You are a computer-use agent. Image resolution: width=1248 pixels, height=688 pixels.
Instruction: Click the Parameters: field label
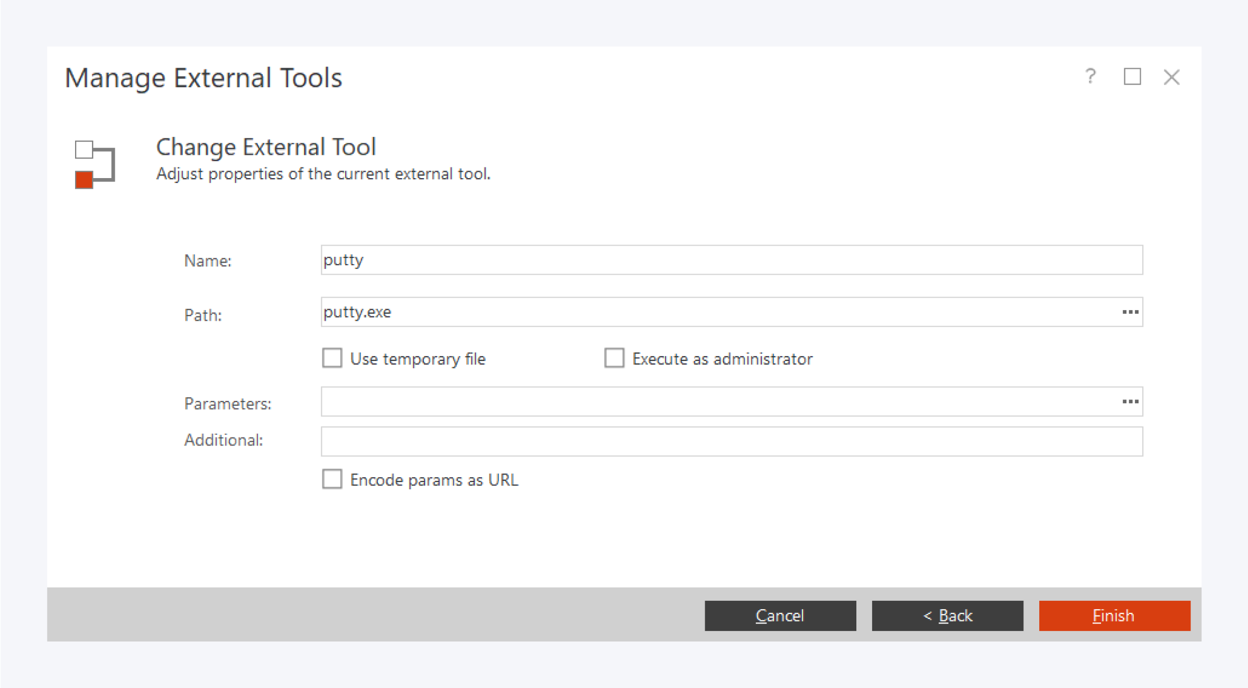[x=227, y=404]
